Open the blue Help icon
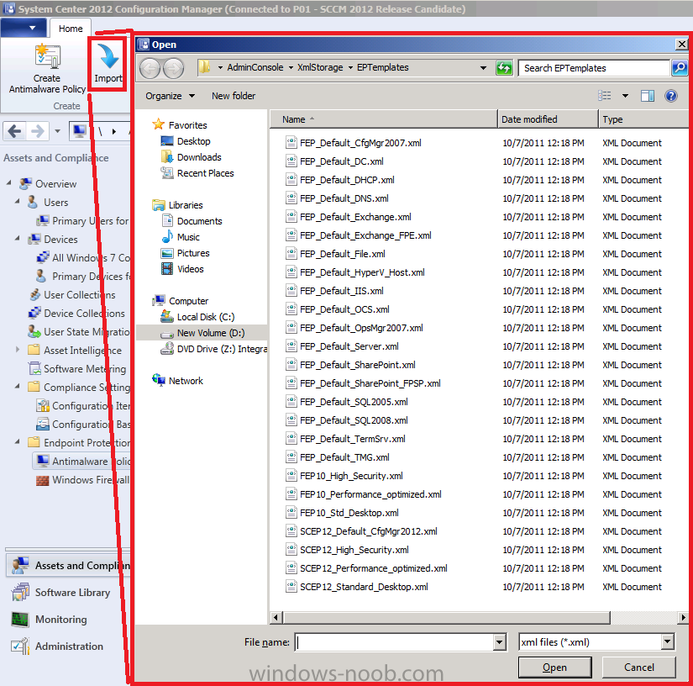The width and height of the screenshot is (693, 686). point(671,96)
